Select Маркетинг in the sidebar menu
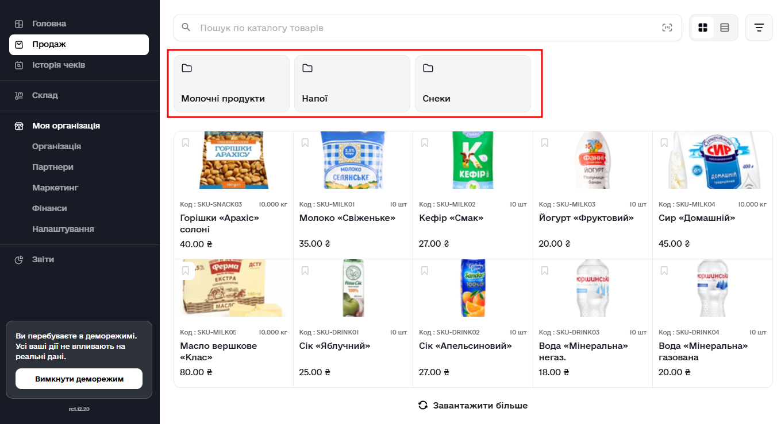The width and height of the screenshot is (781, 424). tap(55, 187)
